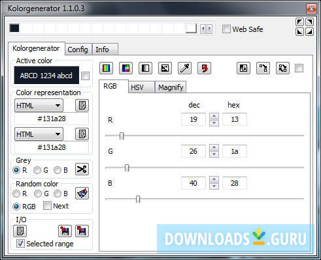Screen dimensions: 321x260
Task: Select Random color RGB radio button
Action: [x=16, y=207]
